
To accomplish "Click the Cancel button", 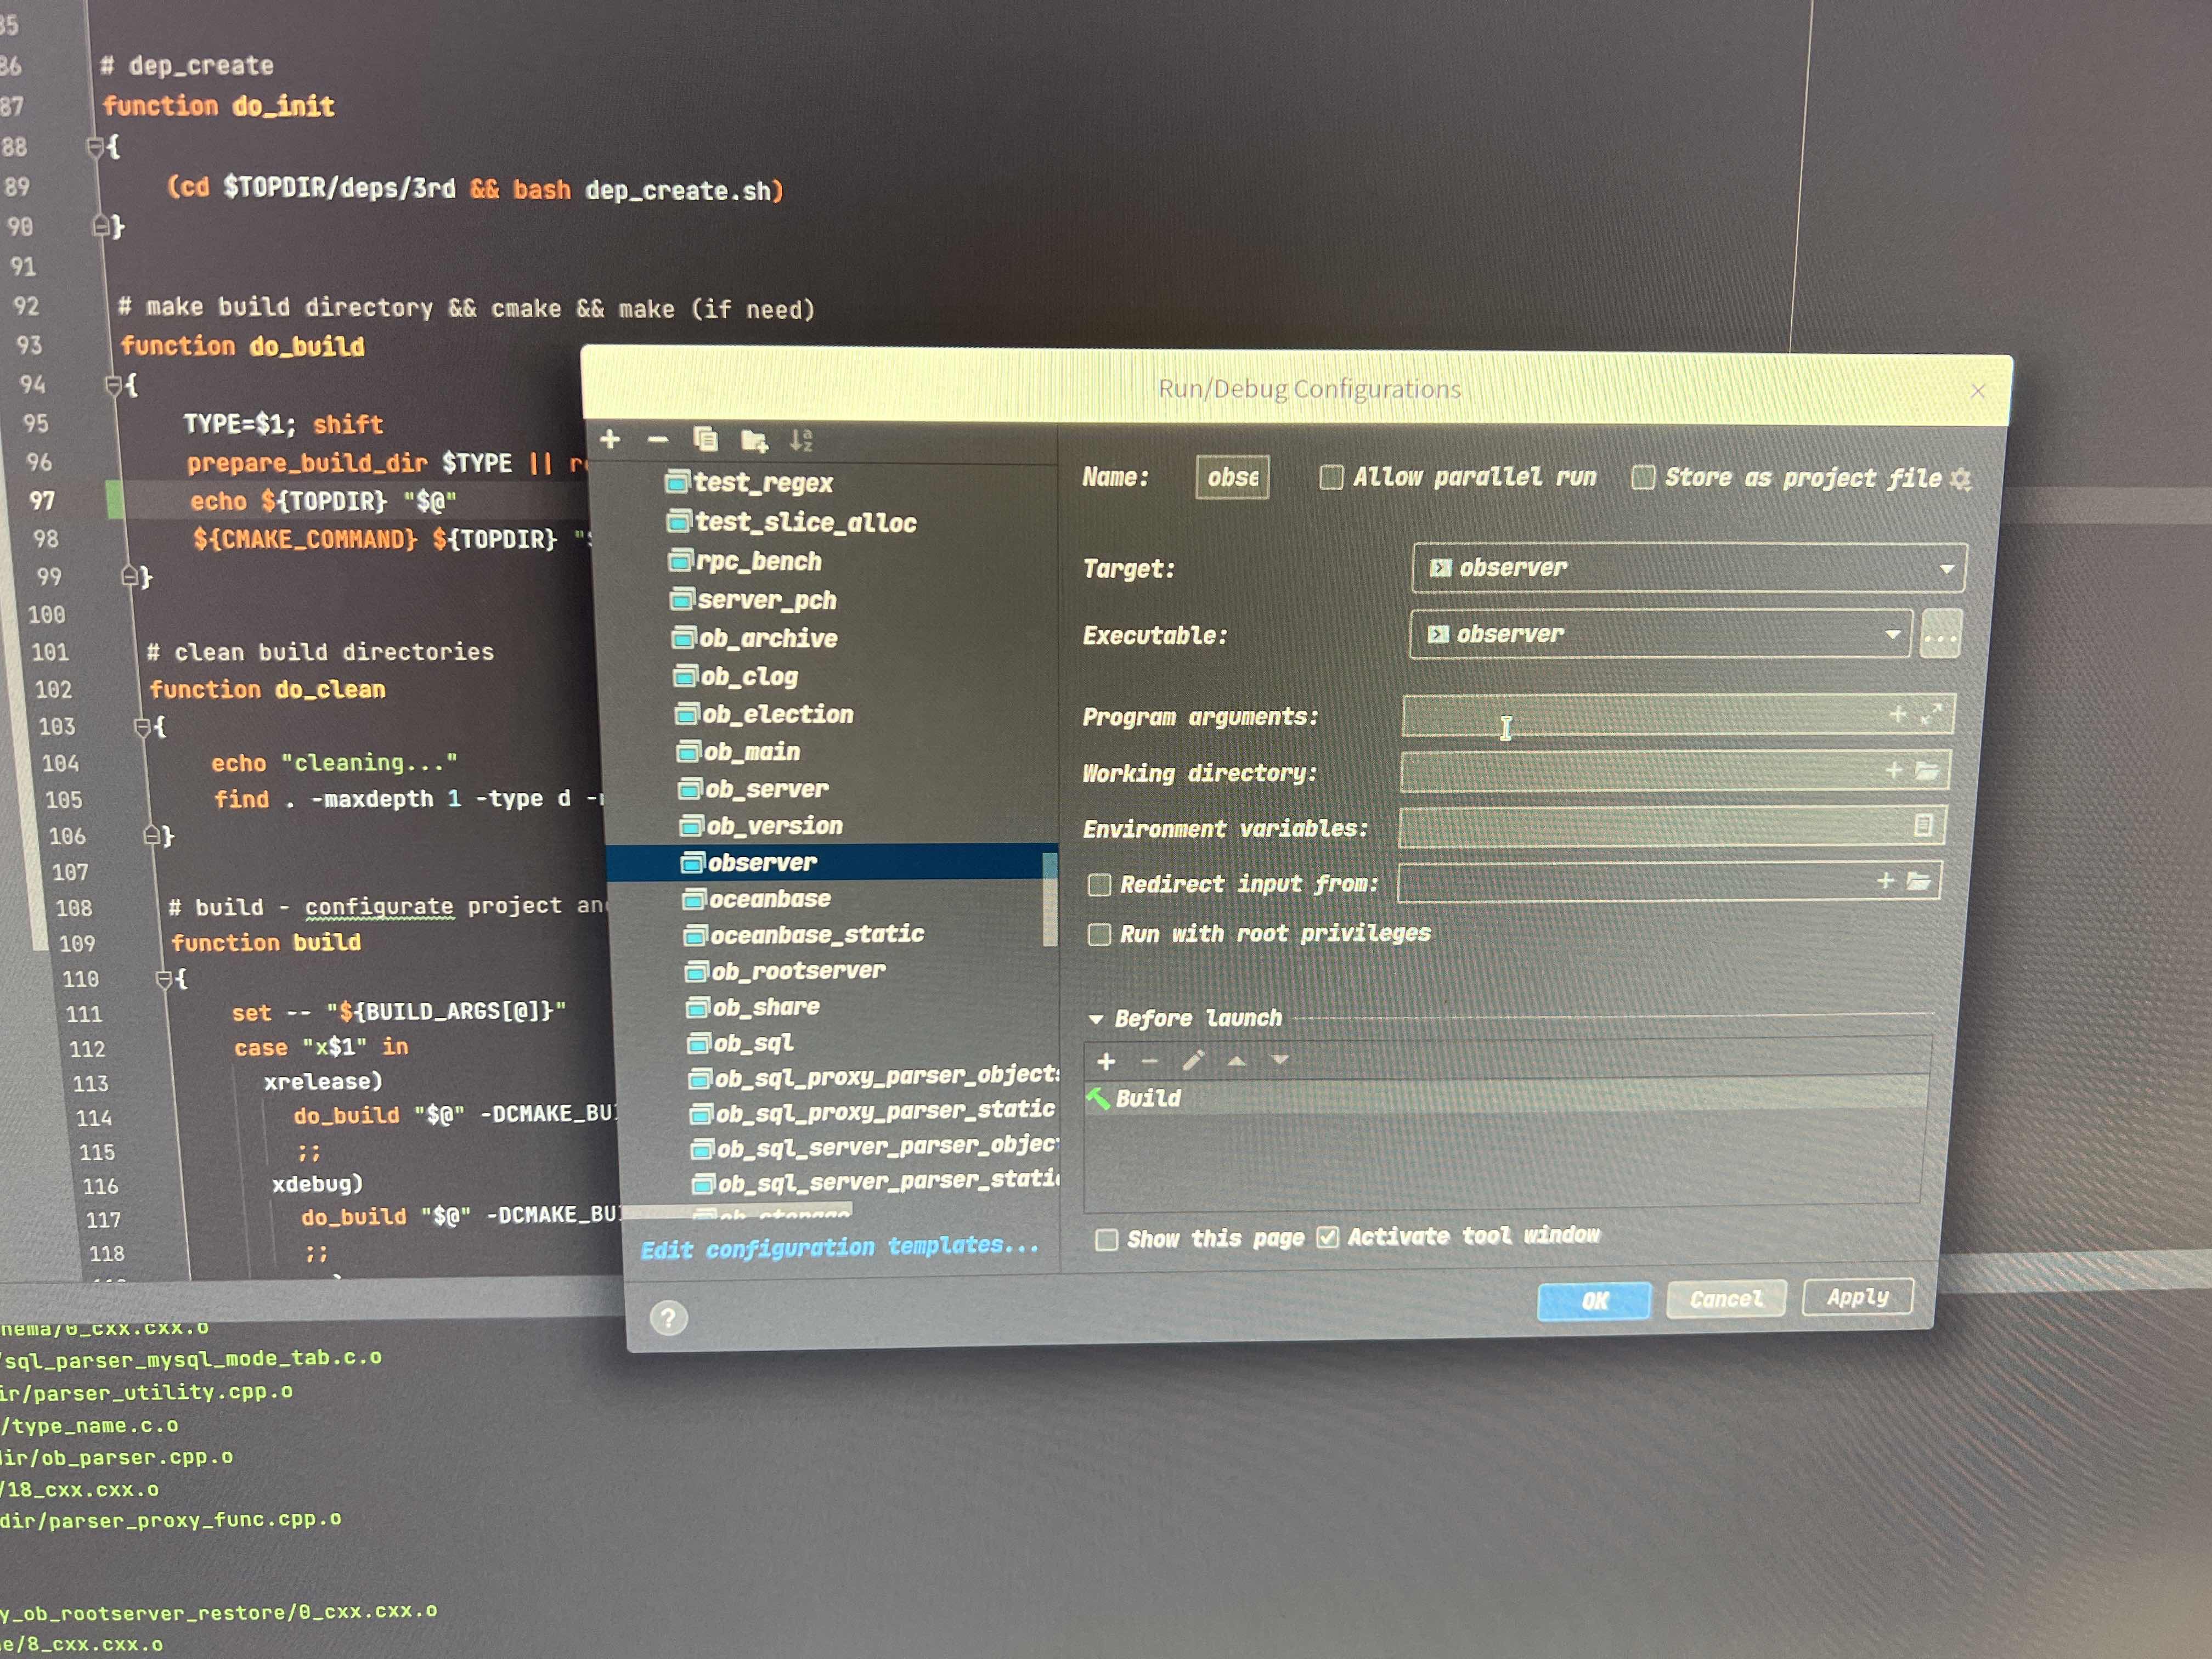I will [x=1727, y=1299].
